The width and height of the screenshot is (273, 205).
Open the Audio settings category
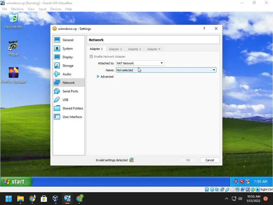tap(69, 74)
